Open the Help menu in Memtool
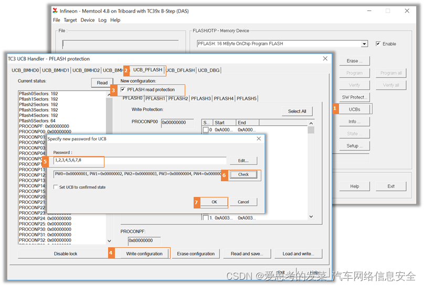 [115, 20]
